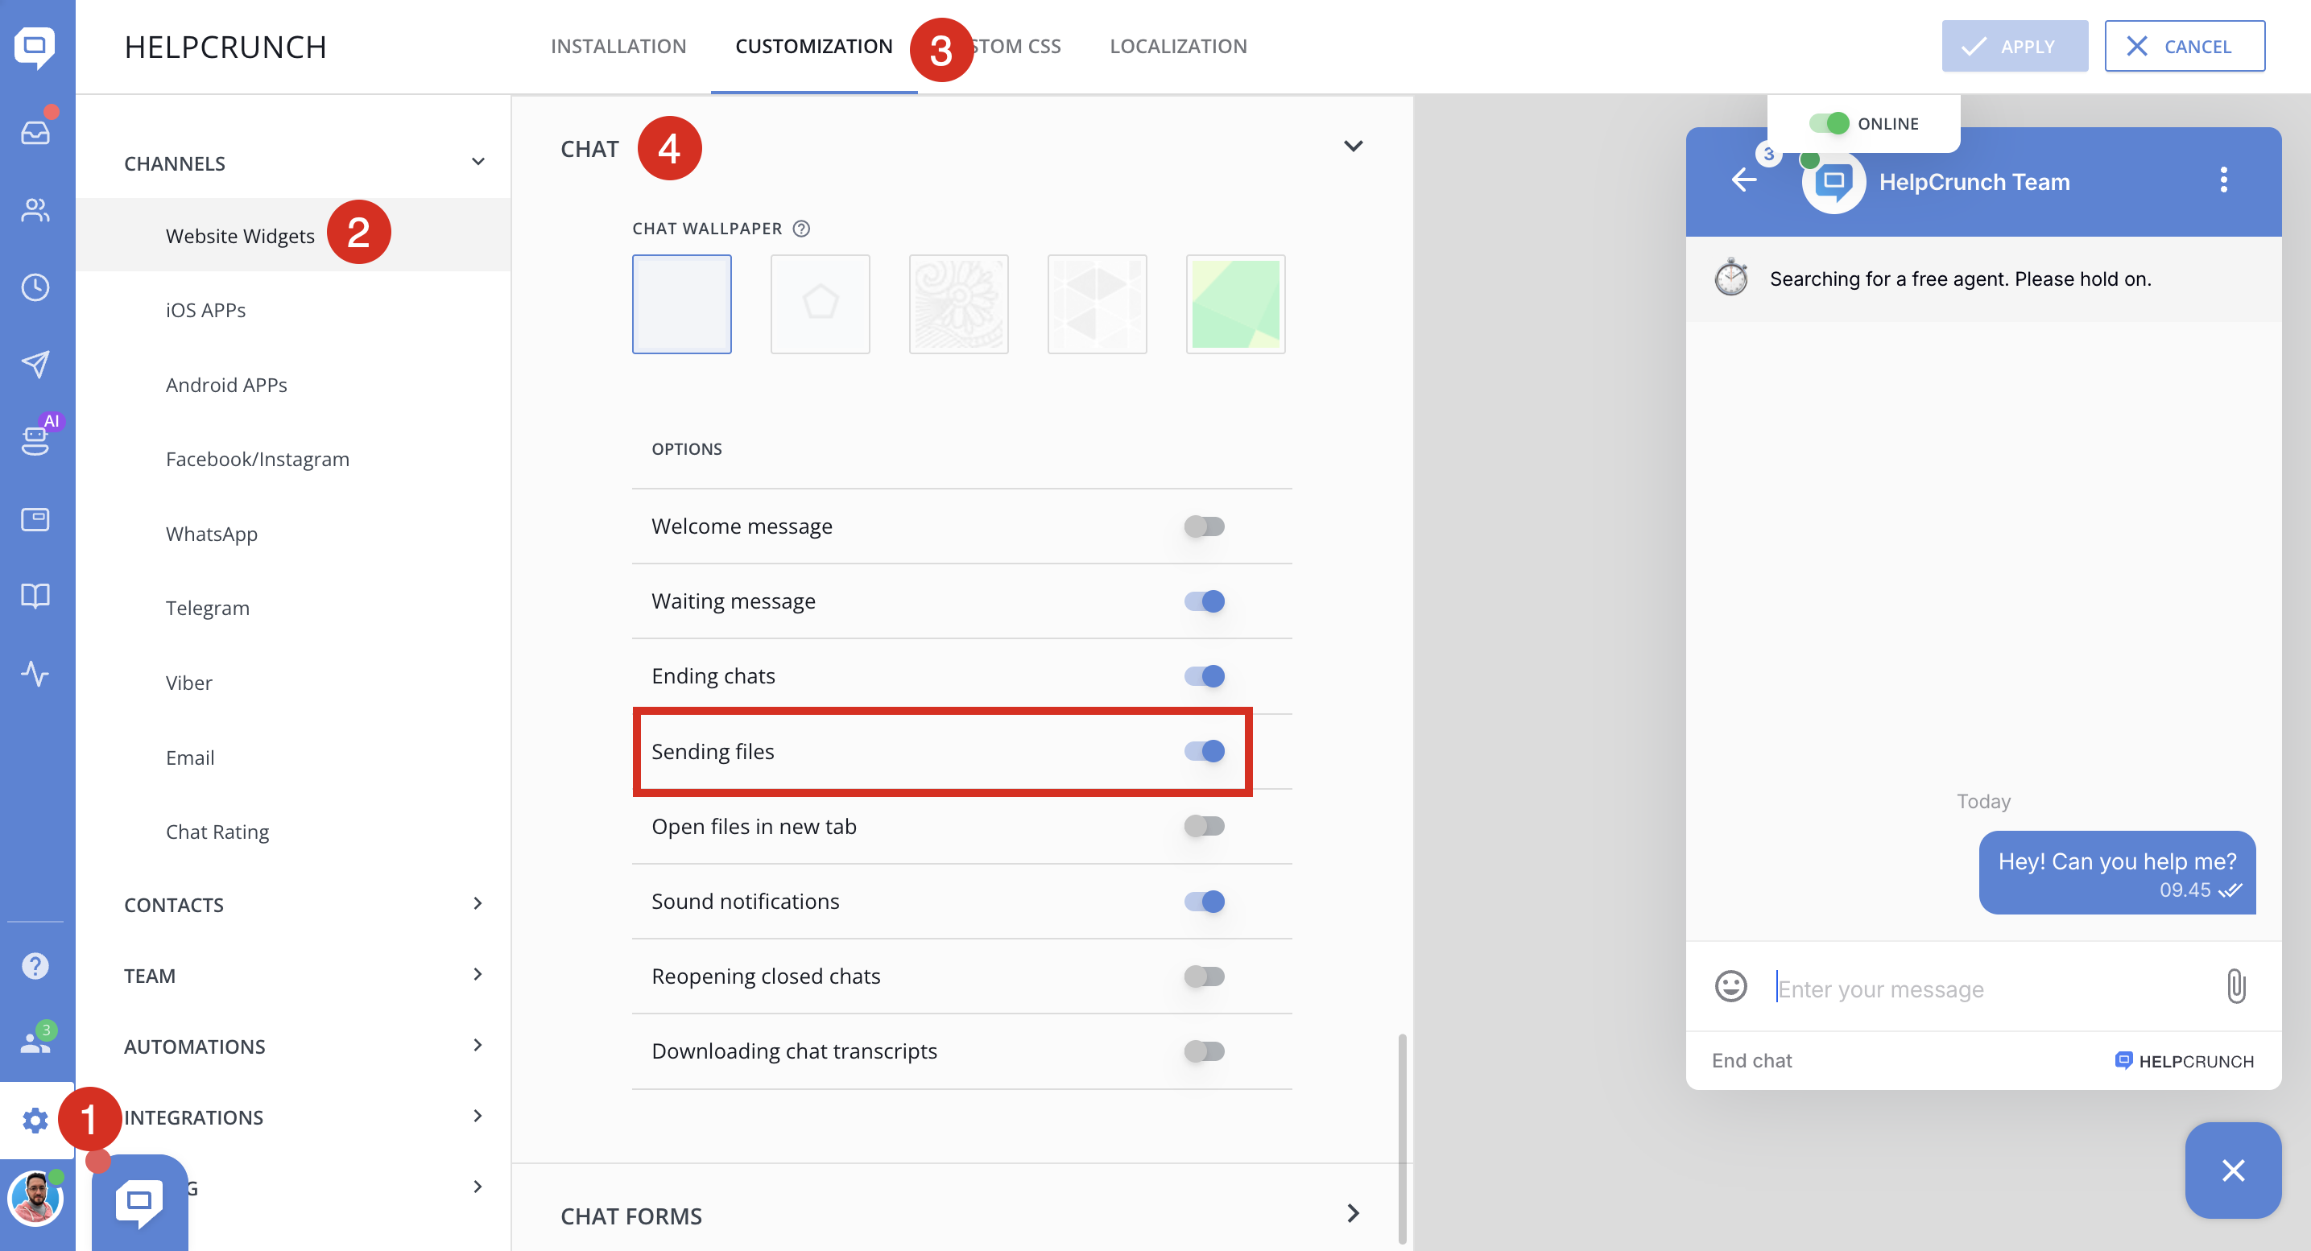Open the knowledge base book icon
Image resolution: width=2311 pixels, height=1251 pixels.
[x=35, y=596]
